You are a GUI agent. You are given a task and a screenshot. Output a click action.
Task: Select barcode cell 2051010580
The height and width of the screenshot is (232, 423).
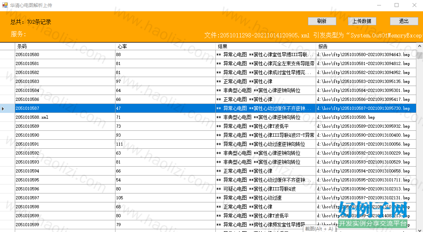click(65, 54)
